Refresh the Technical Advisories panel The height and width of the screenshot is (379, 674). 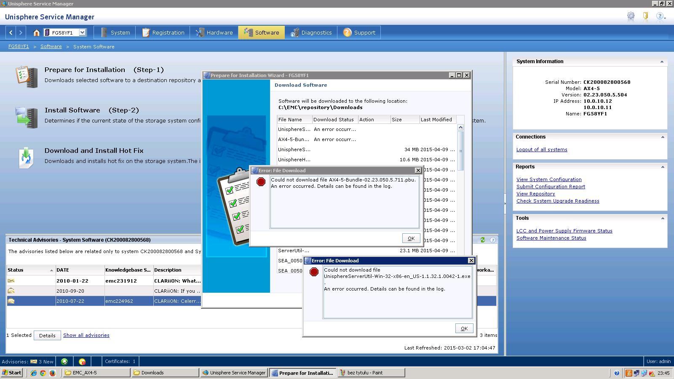pyautogui.click(x=483, y=240)
